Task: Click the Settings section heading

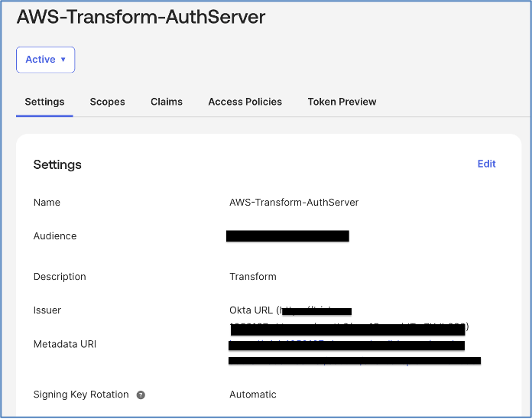Action: click(x=57, y=165)
